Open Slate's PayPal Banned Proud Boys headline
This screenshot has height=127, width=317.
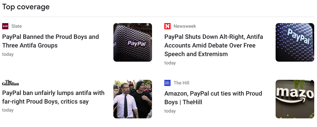point(50,41)
